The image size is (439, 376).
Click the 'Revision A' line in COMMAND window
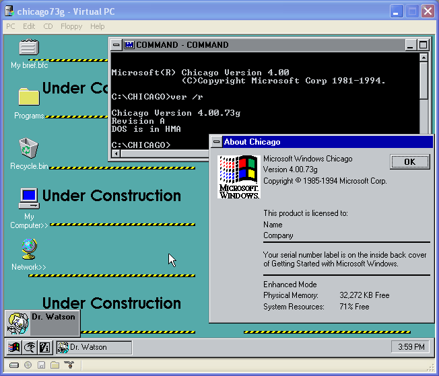138,121
